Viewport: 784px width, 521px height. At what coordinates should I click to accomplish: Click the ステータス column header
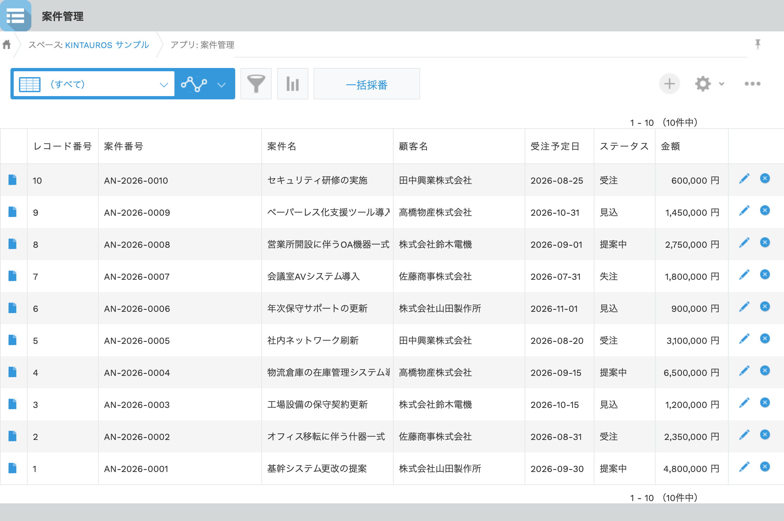(x=624, y=146)
